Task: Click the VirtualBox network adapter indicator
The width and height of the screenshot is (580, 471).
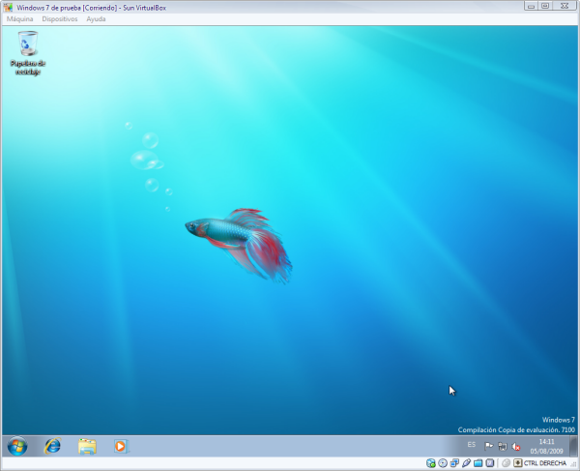Action: 454,463
